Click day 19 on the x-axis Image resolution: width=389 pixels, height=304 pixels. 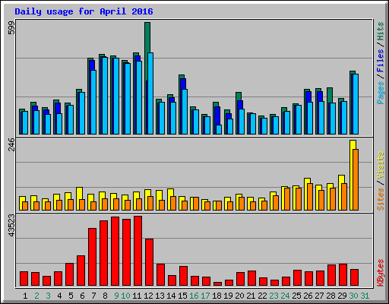[x=228, y=296]
